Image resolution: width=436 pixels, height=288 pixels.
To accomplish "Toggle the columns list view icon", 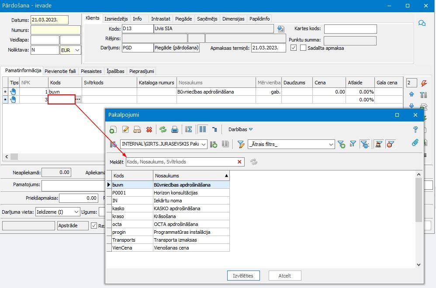I will click(203, 129).
